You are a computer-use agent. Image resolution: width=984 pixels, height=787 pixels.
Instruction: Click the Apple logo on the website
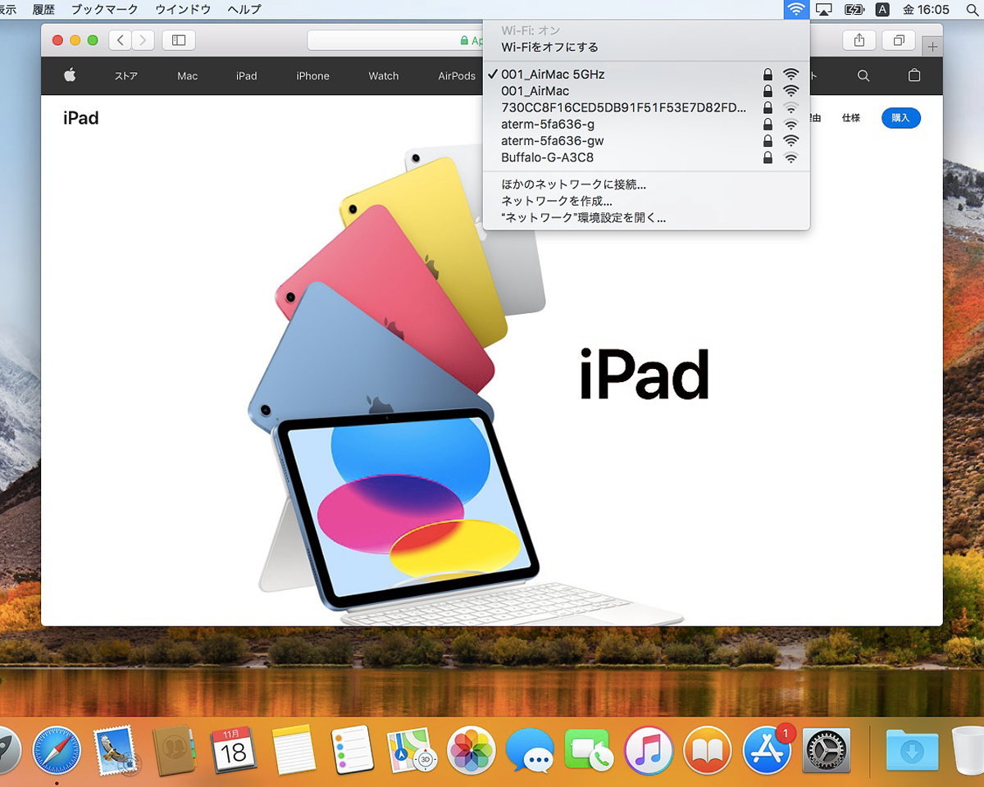coord(70,75)
